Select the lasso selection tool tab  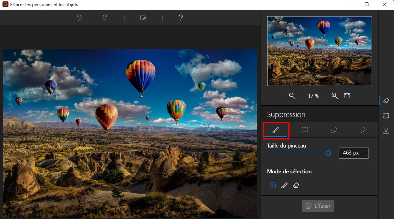pyautogui.click(x=334, y=130)
